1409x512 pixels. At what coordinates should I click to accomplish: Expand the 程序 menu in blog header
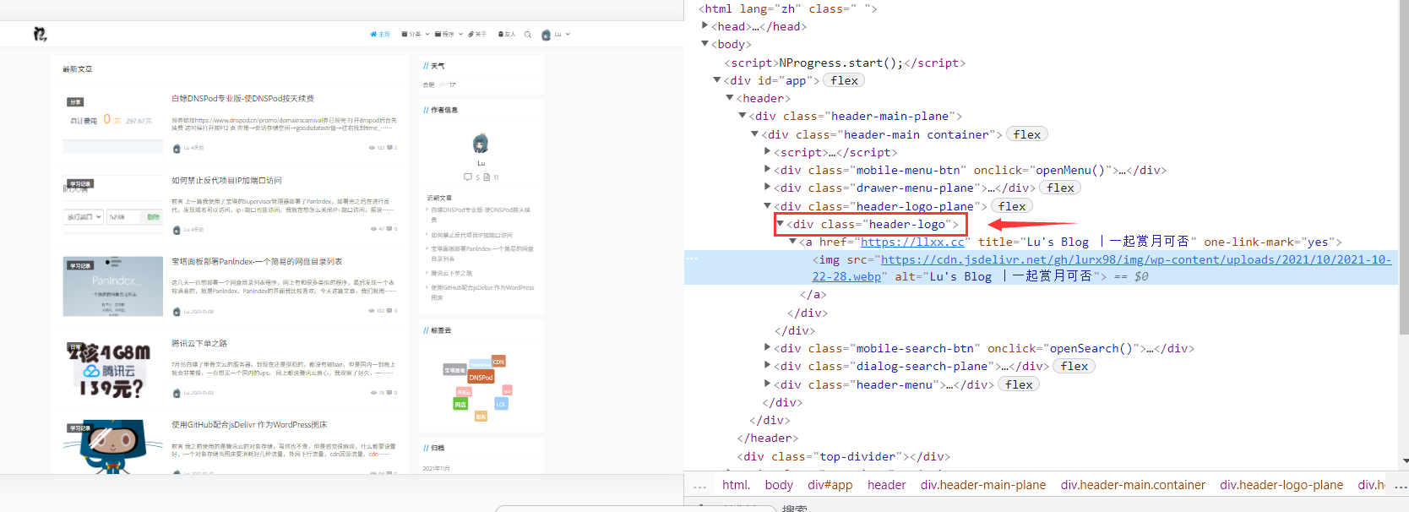tap(449, 35)
